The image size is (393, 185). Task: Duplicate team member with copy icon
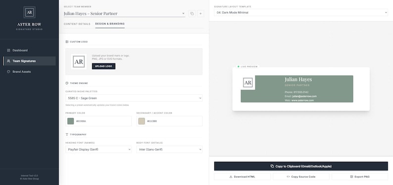click(192, 13)
